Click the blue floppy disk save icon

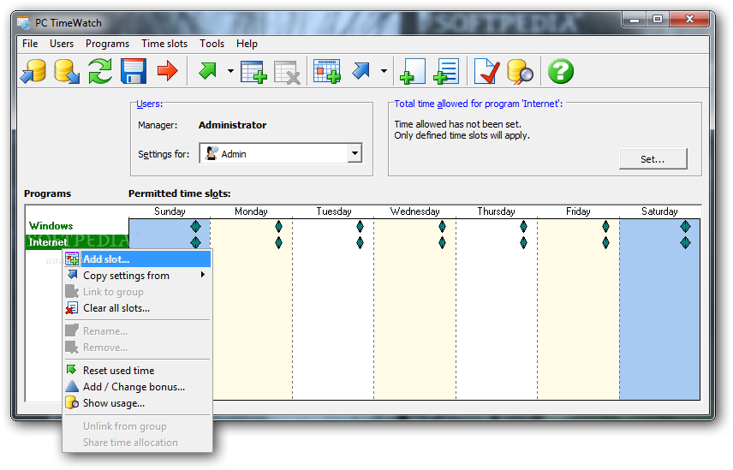coord(134,71)
